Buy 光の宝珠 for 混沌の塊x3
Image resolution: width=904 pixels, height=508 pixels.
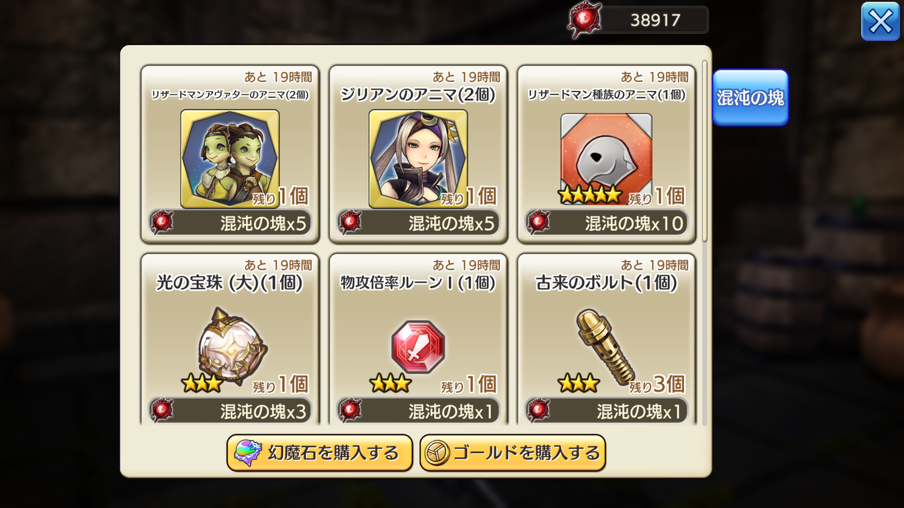230,411
